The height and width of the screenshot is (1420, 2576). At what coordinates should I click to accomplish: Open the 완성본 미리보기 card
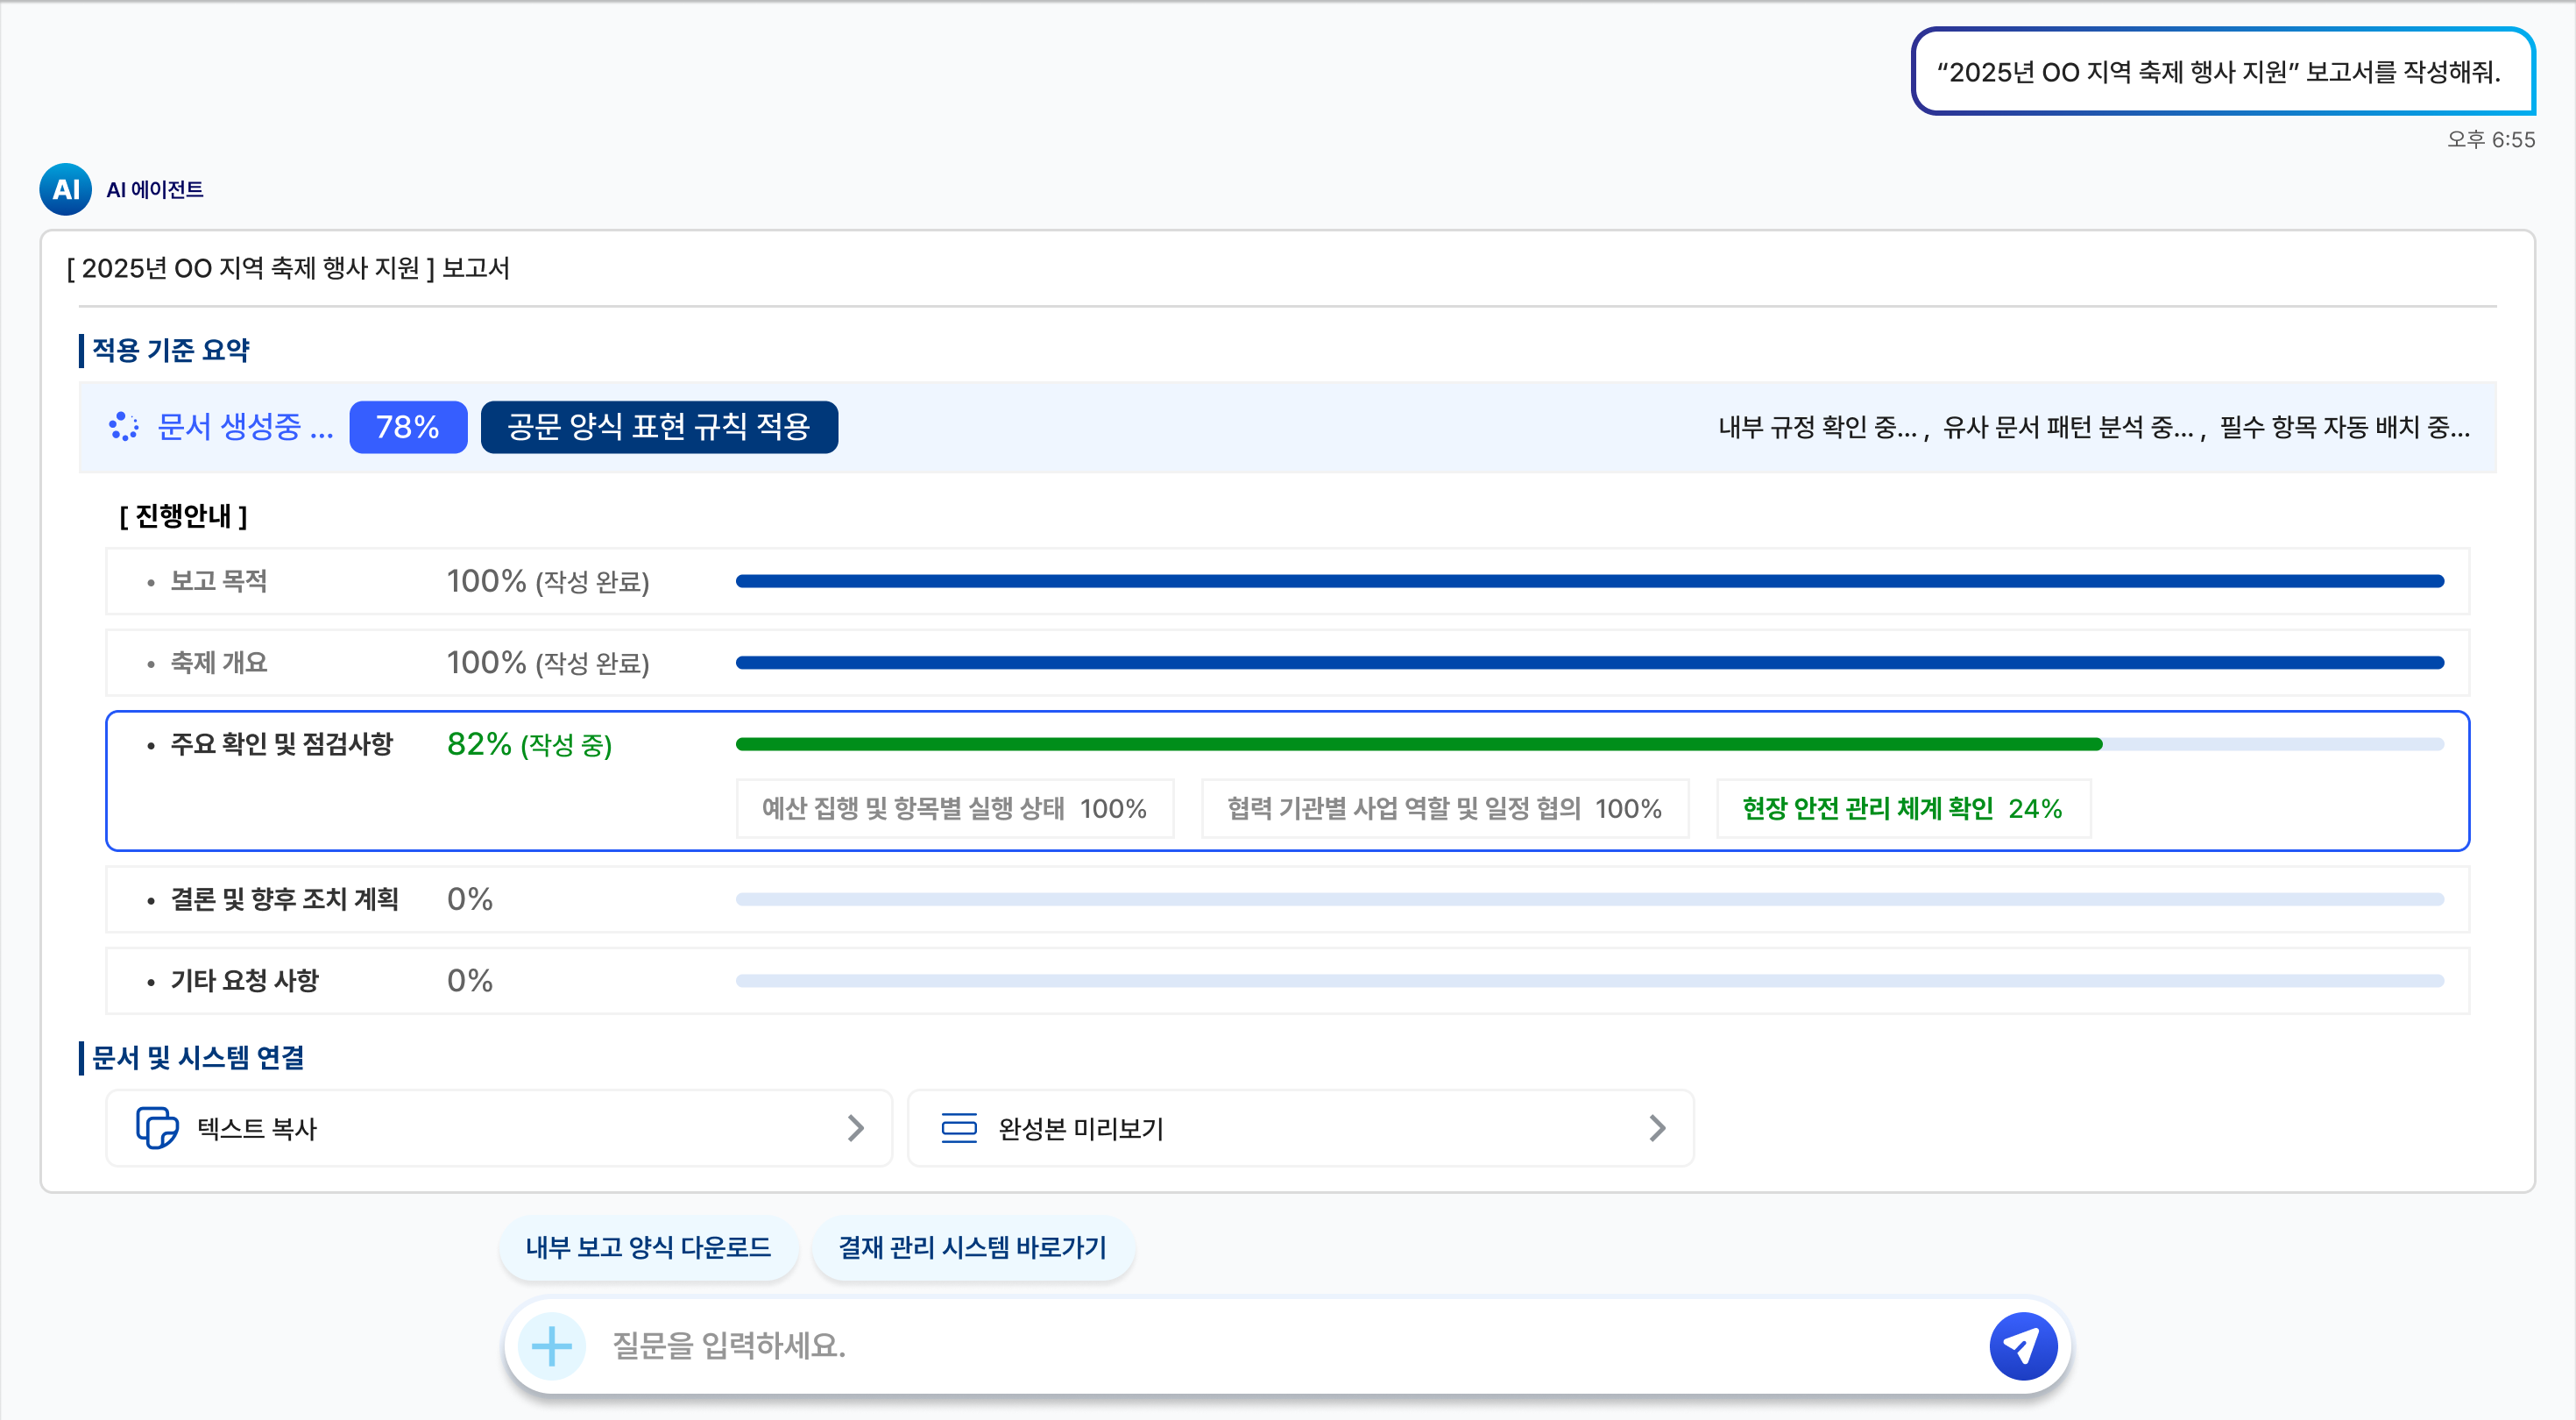coord(1300,1128)
